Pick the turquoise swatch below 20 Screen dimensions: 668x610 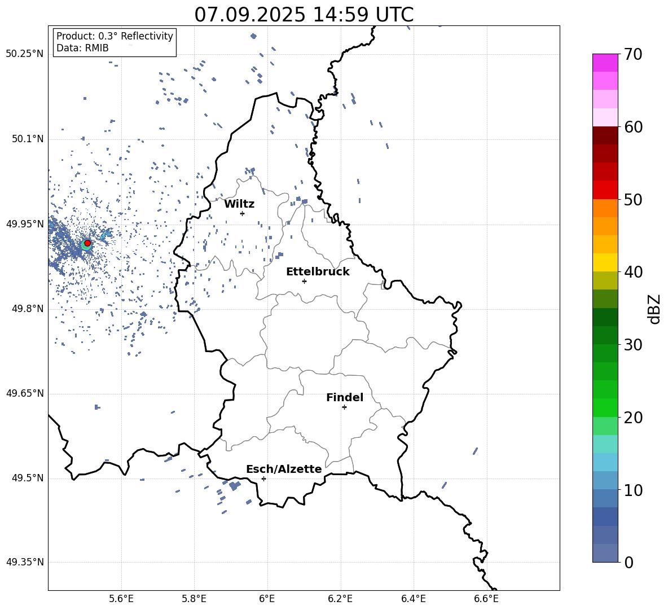click(x=605, y=444)
